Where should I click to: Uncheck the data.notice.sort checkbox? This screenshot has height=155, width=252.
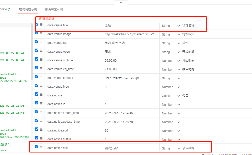pyautogui.click(x=37, y=129)
